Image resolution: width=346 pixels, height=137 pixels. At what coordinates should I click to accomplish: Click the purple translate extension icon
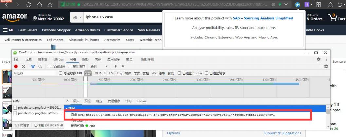click(307, 4)
